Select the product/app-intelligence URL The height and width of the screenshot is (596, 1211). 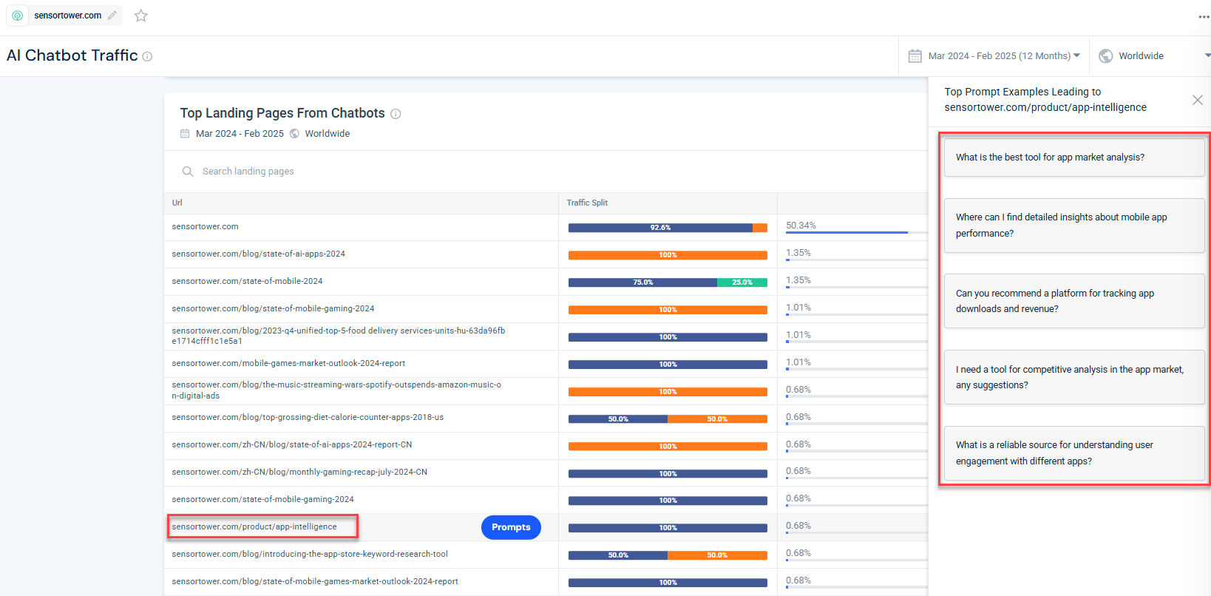(254, 526)
